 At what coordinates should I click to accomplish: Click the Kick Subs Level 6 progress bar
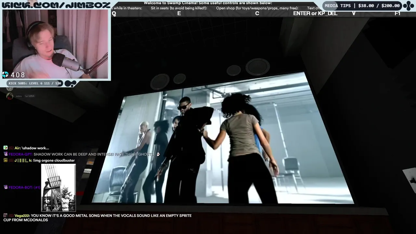pyautogui.click(x=35, y=84)
